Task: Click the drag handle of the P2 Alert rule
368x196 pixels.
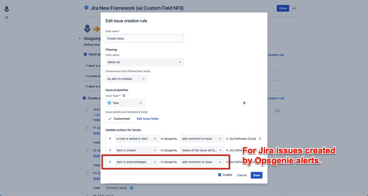Action: click(87, 150)
